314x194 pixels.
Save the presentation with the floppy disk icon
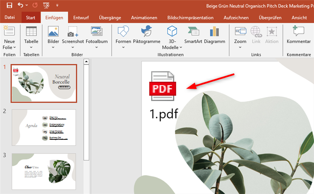point(9,5)
